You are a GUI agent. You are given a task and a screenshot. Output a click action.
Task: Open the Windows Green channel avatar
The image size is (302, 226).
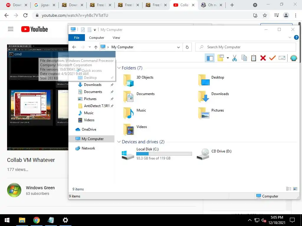14,190
